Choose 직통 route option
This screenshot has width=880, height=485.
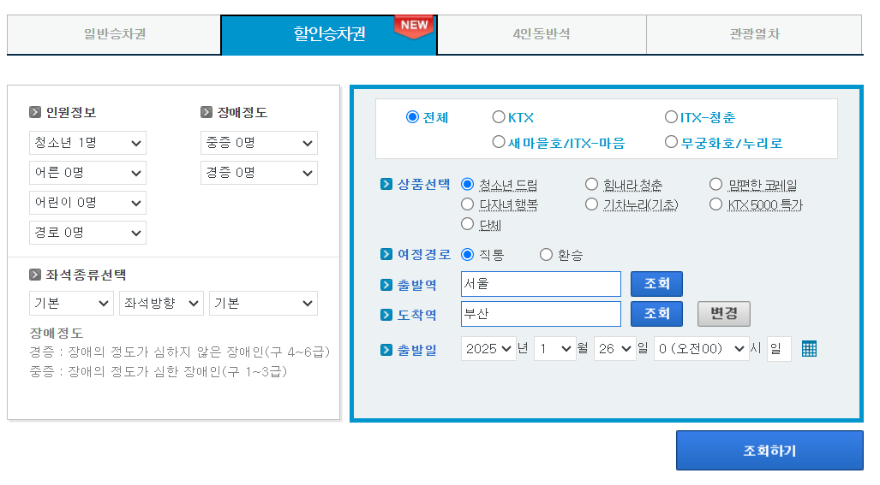[x=467, y=255]
